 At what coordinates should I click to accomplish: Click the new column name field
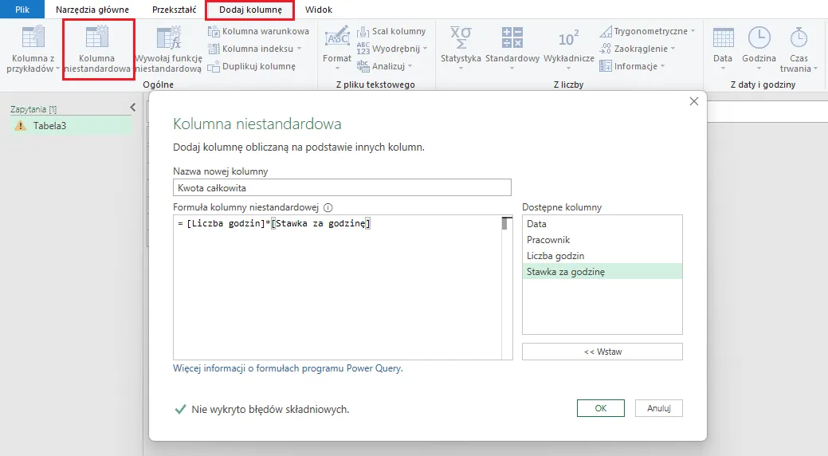point(341,187)
